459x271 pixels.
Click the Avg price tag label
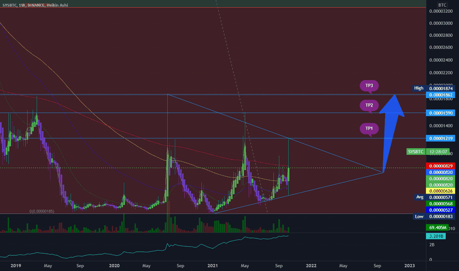click(420, 197)
